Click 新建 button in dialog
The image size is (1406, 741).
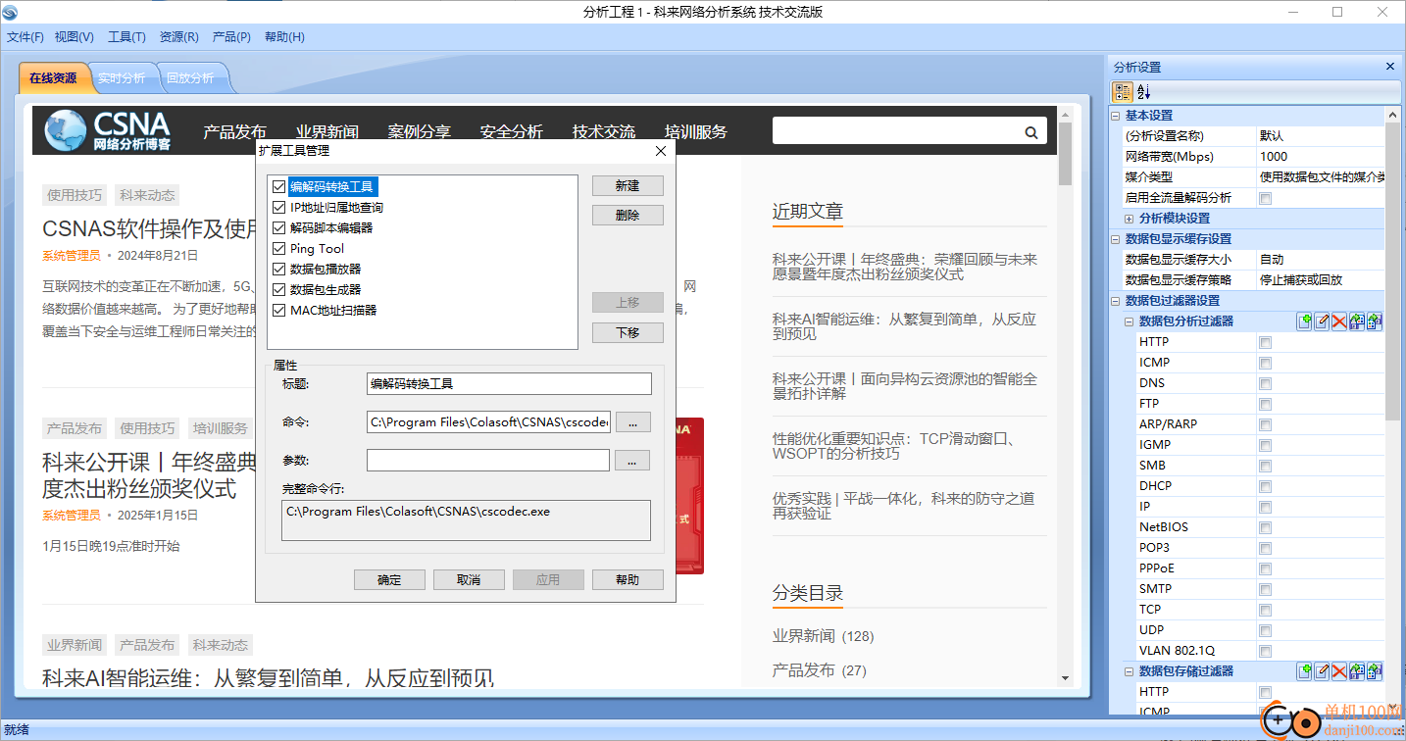click(628, 186)
